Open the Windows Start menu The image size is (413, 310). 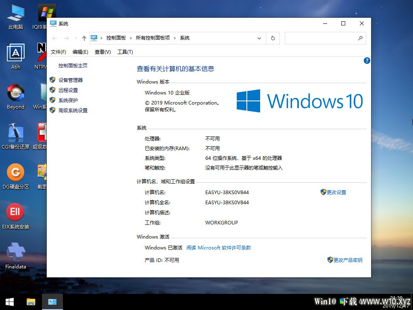[10, 302]
